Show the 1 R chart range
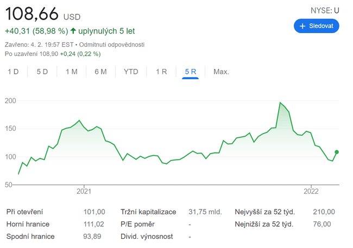The image size is (353, 248). click(161, 72)
